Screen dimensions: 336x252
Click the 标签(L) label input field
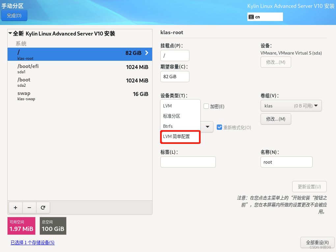(188, 162)
